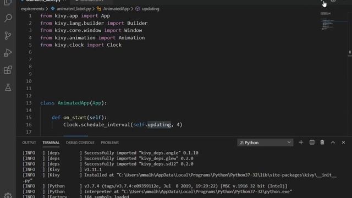352x198 pixels.
Task: Click terminal line with kivy_deps.angle
Action: point(110,153)
